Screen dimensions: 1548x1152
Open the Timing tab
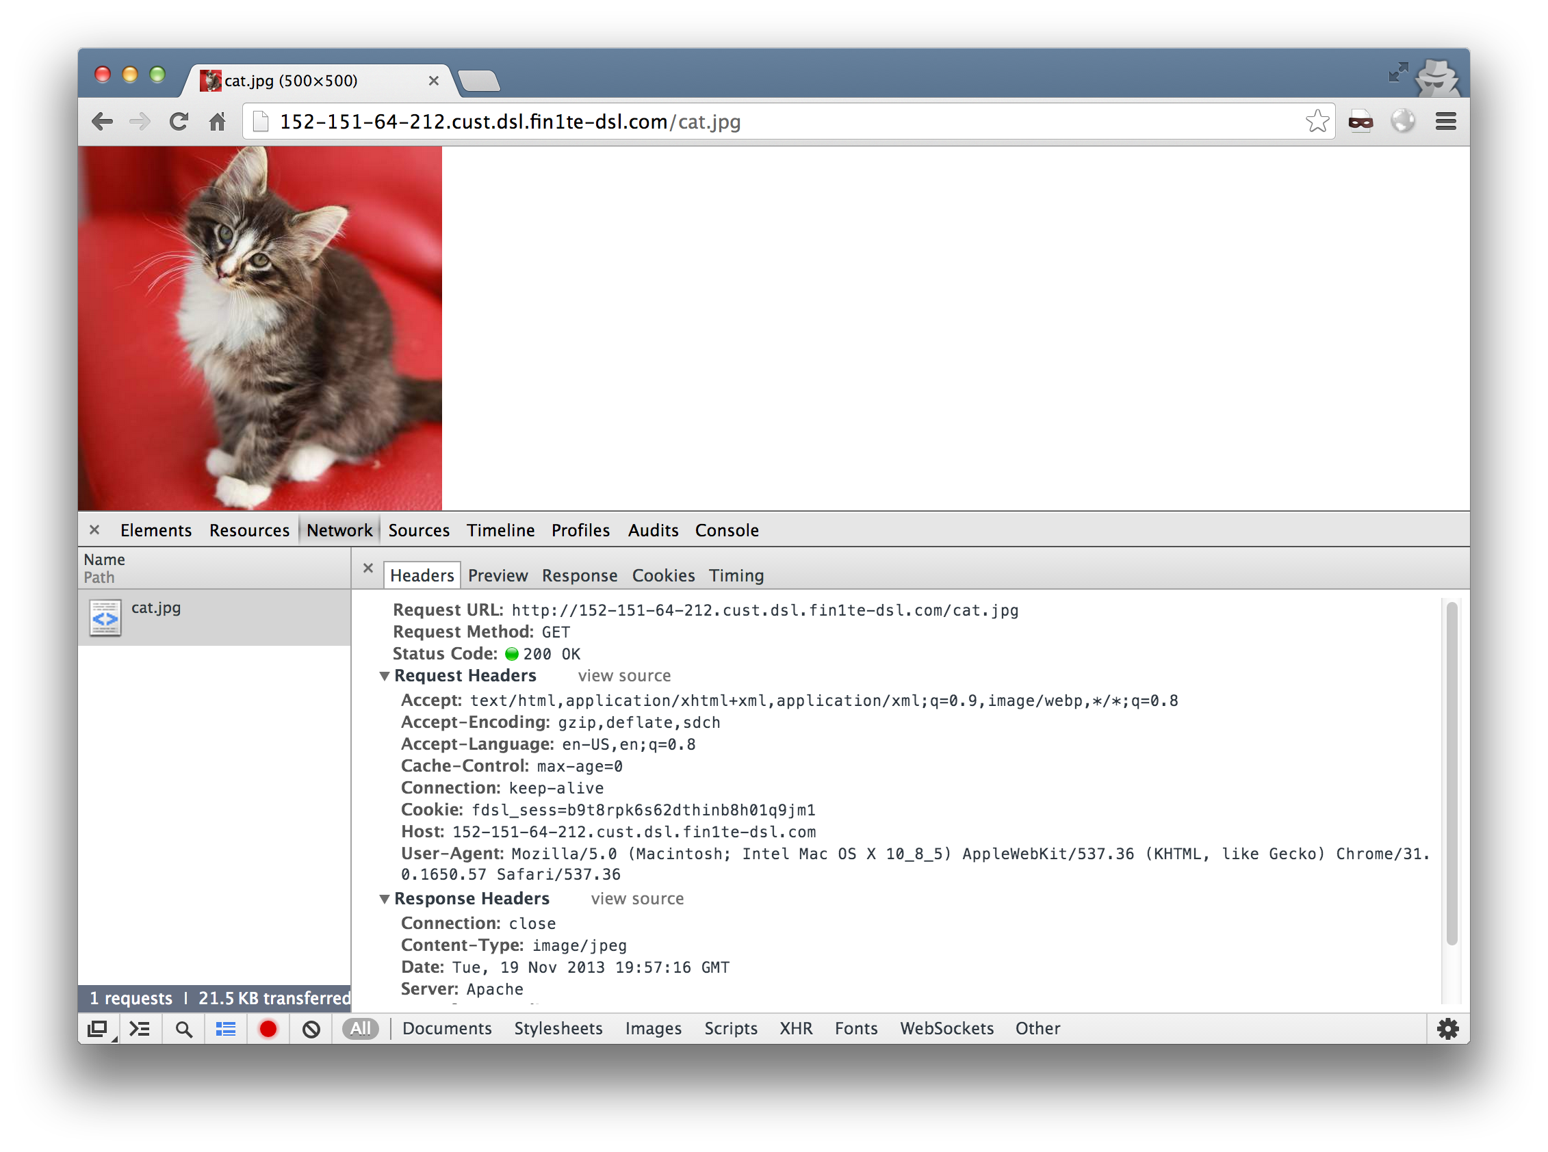[736, 575]
